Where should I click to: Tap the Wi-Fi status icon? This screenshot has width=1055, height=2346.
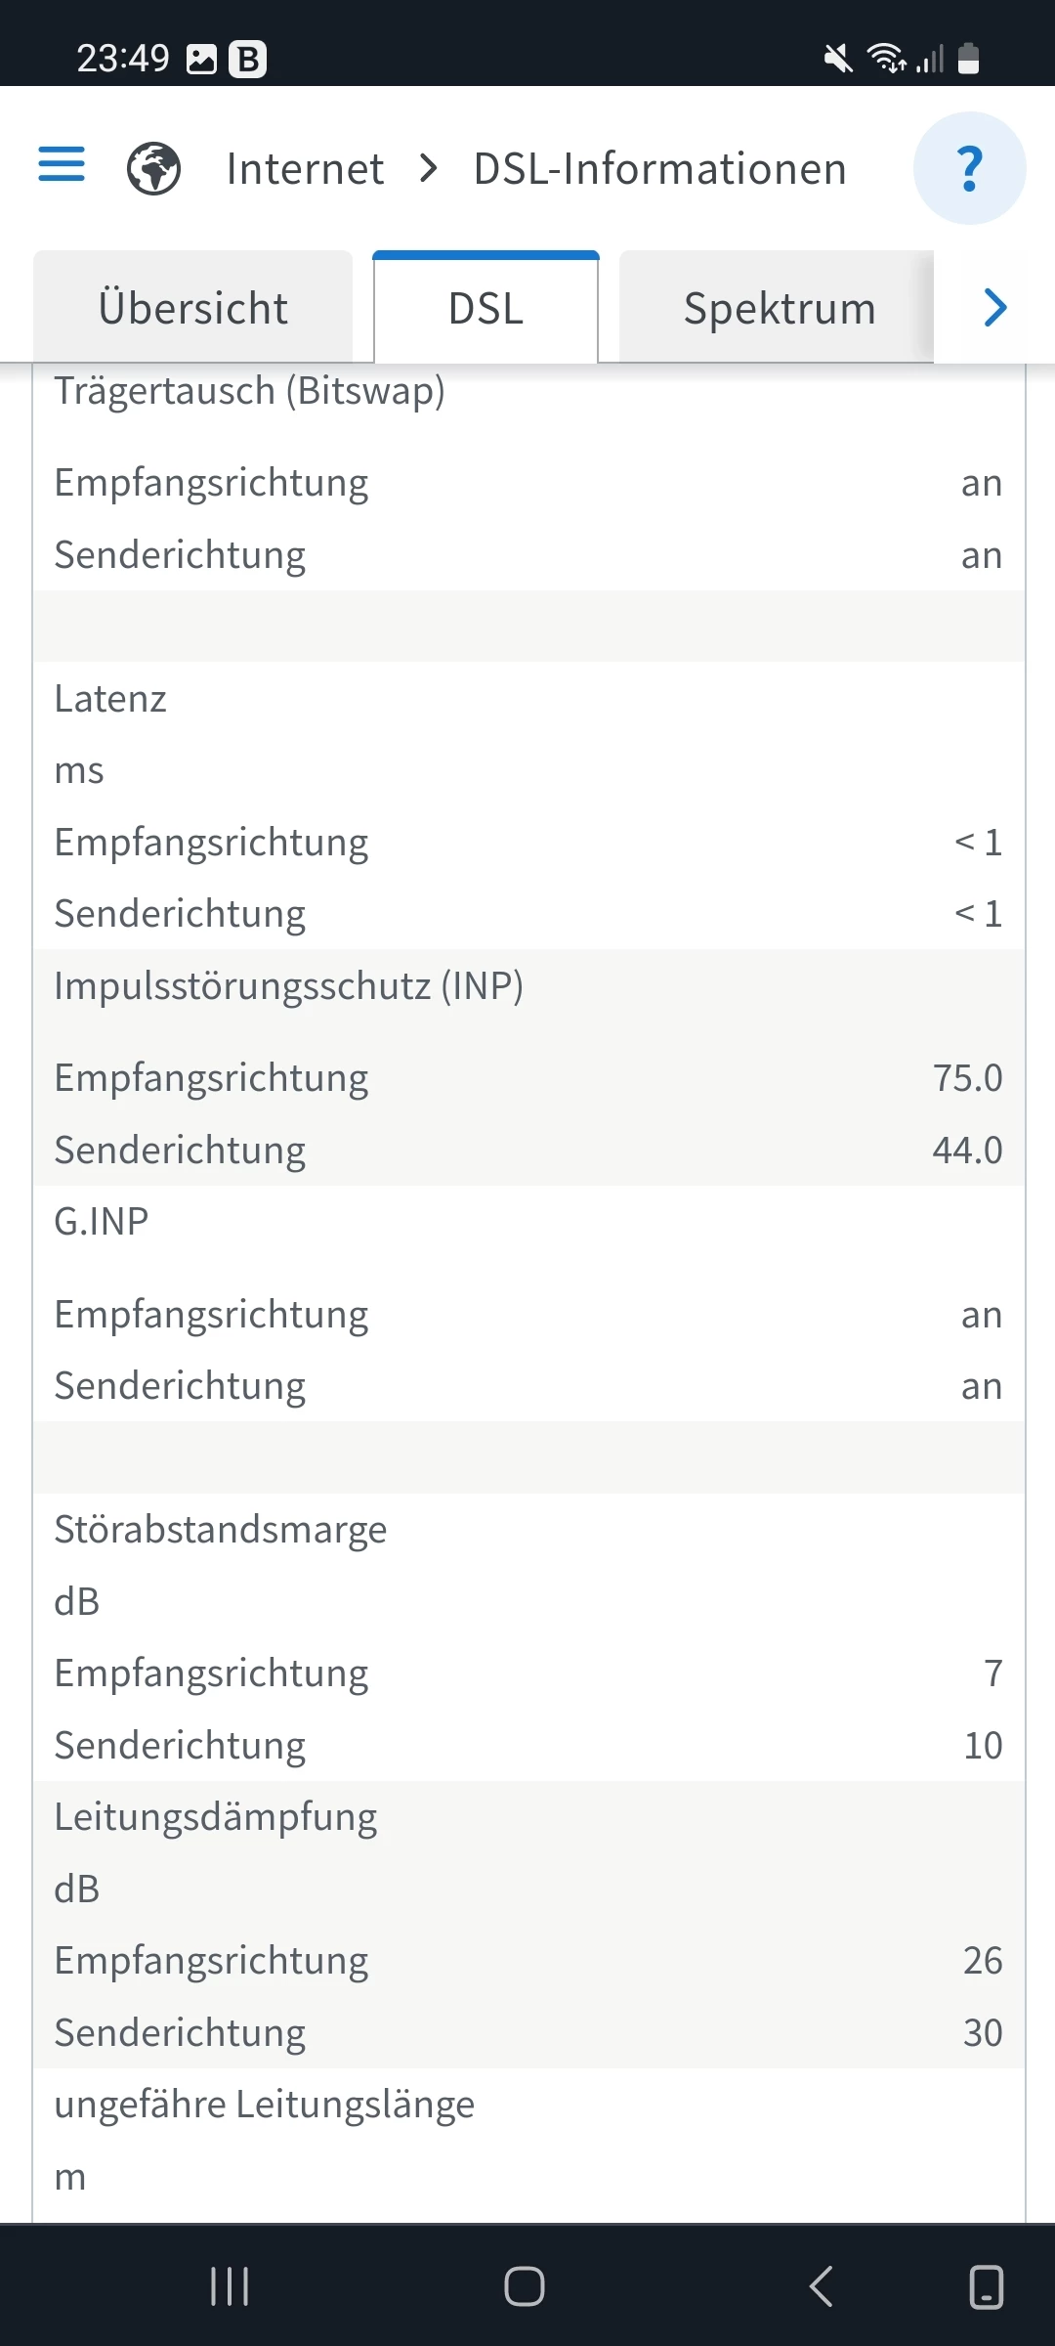point(887,59)
